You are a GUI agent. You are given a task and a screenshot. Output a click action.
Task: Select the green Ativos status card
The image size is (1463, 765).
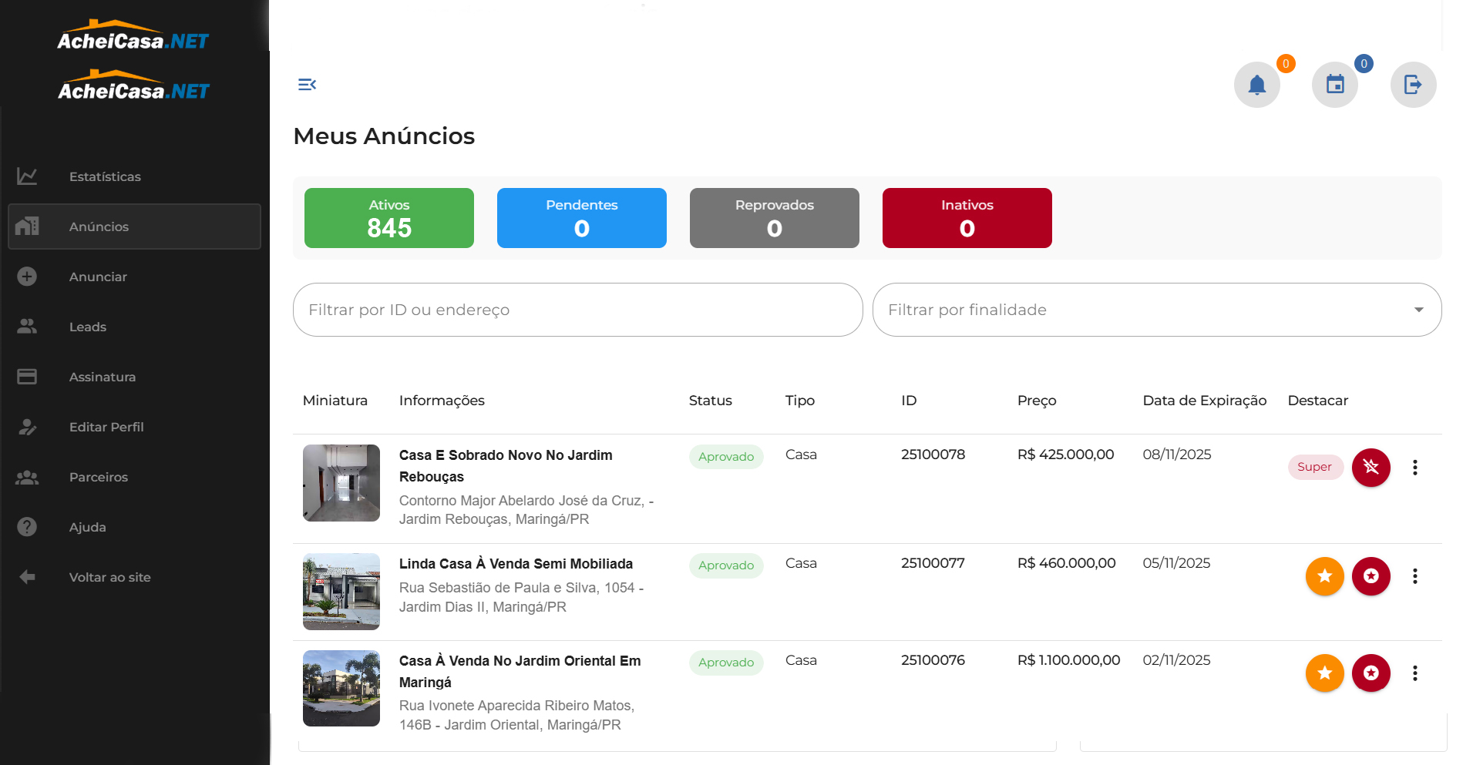click(389, 218)
